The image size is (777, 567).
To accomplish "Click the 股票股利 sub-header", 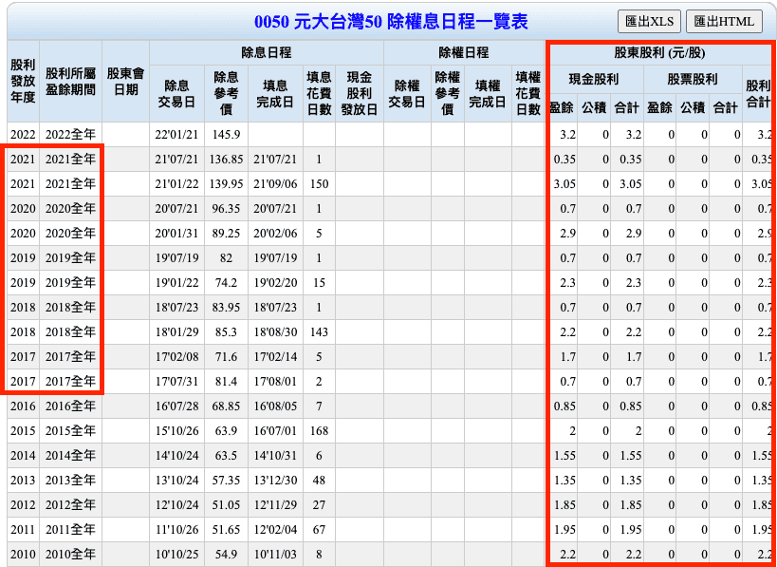I will 693,80.
